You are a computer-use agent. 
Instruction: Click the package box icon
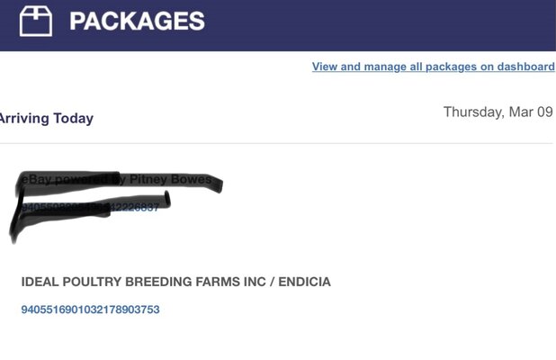(36, 21)
